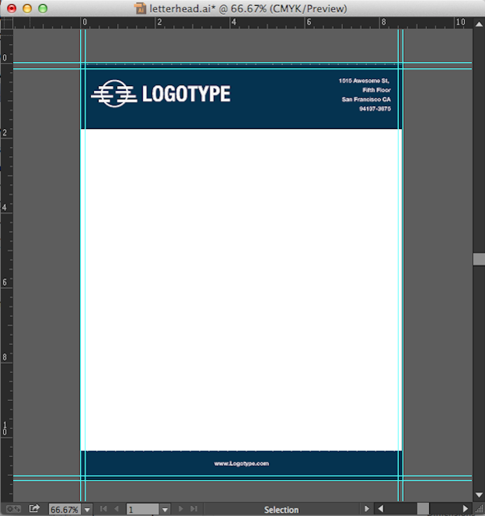Click the artboard number field
Viewport: 485px width, 516px height.
click(x=142, y=510)
